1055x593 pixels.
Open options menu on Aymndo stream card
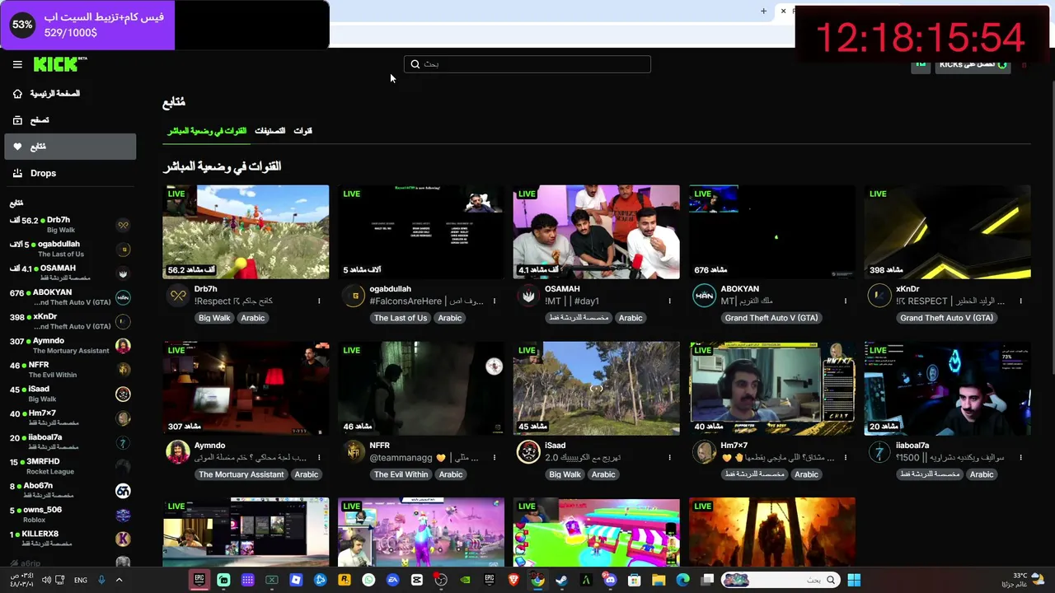(319, 458)
